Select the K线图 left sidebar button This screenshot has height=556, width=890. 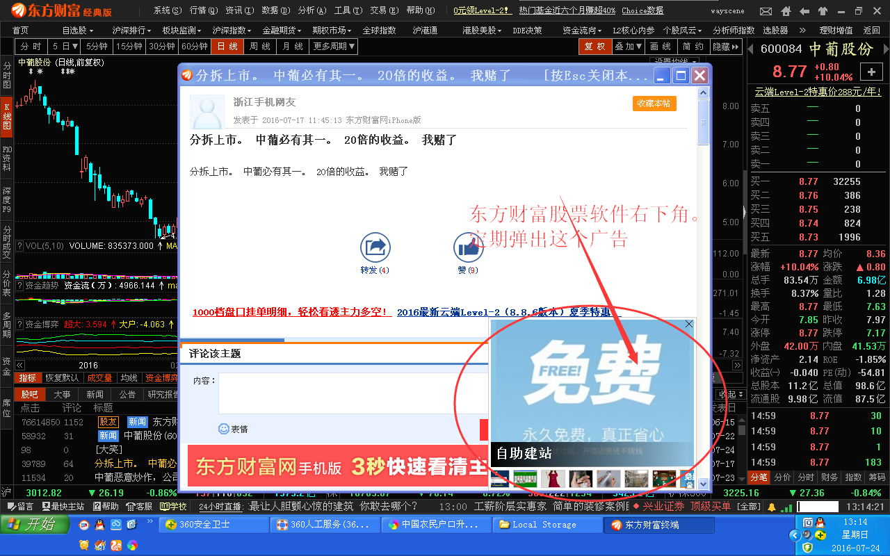7,116
